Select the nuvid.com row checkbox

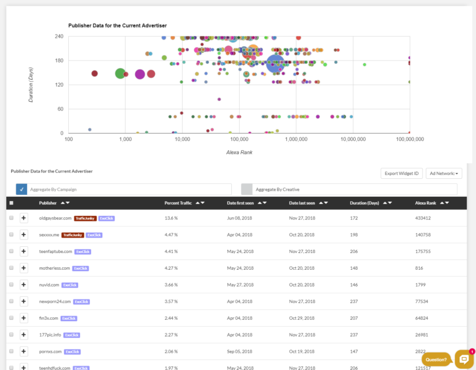pyautogui.click(x=11, y=285)
